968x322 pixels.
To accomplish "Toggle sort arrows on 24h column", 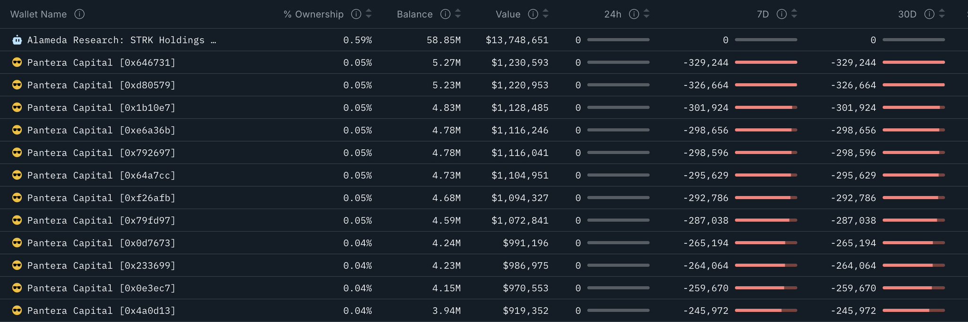I will (x=647, y=14).
